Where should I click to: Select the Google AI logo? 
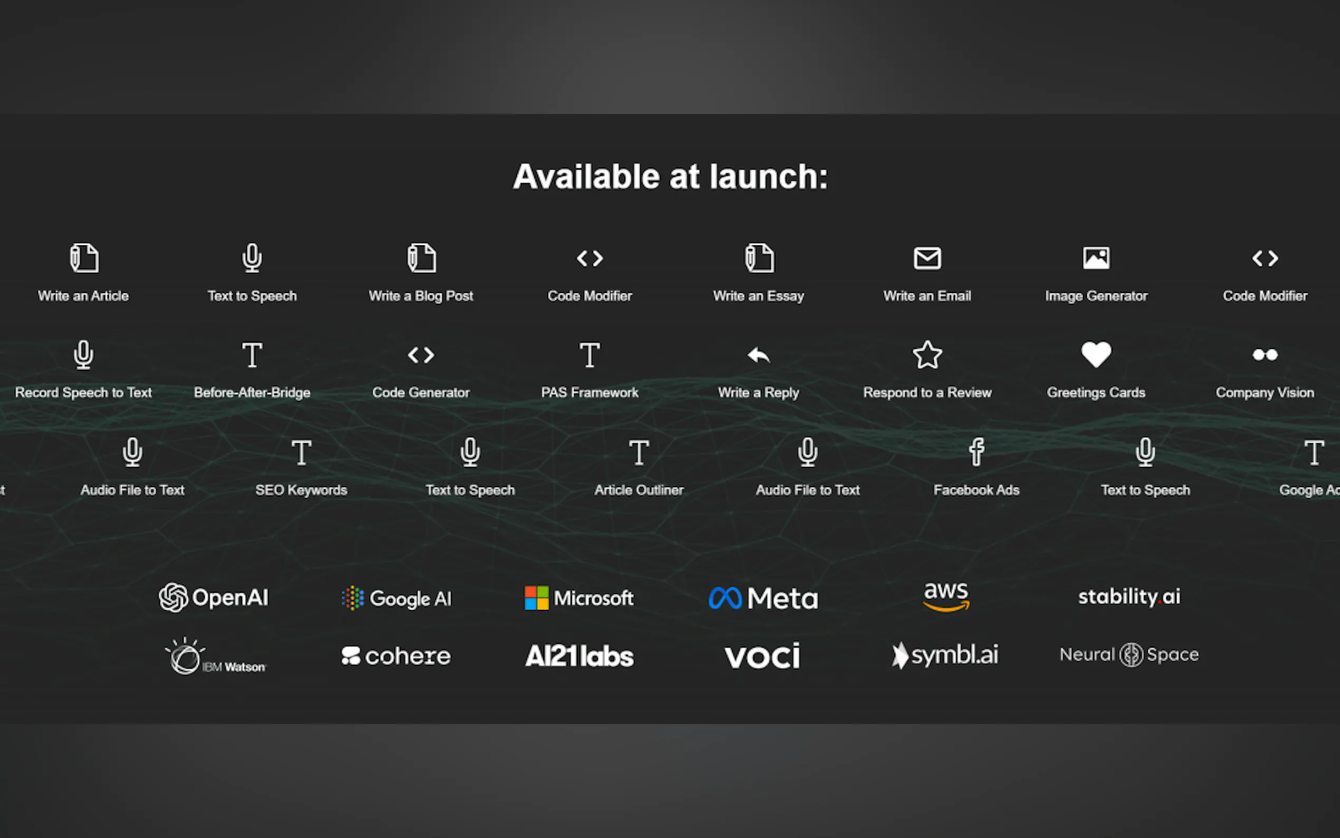coord(397,598)
